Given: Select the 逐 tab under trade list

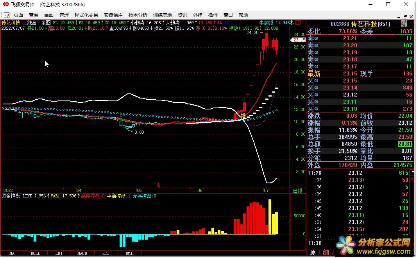Looking at the screenshot, I should (313, 252).
